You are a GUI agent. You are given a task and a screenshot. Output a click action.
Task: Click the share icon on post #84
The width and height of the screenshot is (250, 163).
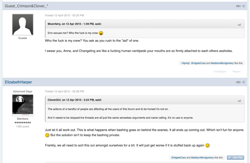[x=243, y=6]
